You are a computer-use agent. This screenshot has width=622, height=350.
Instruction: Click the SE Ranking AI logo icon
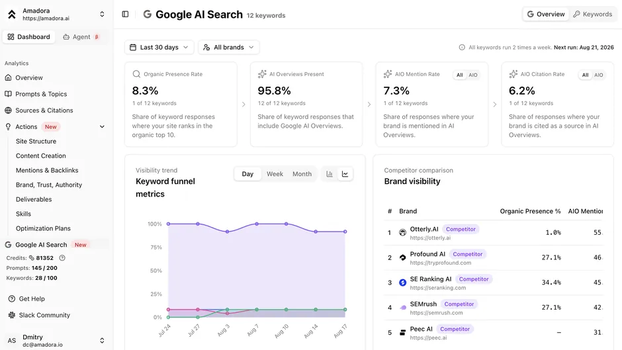click(x=402, y=283)
